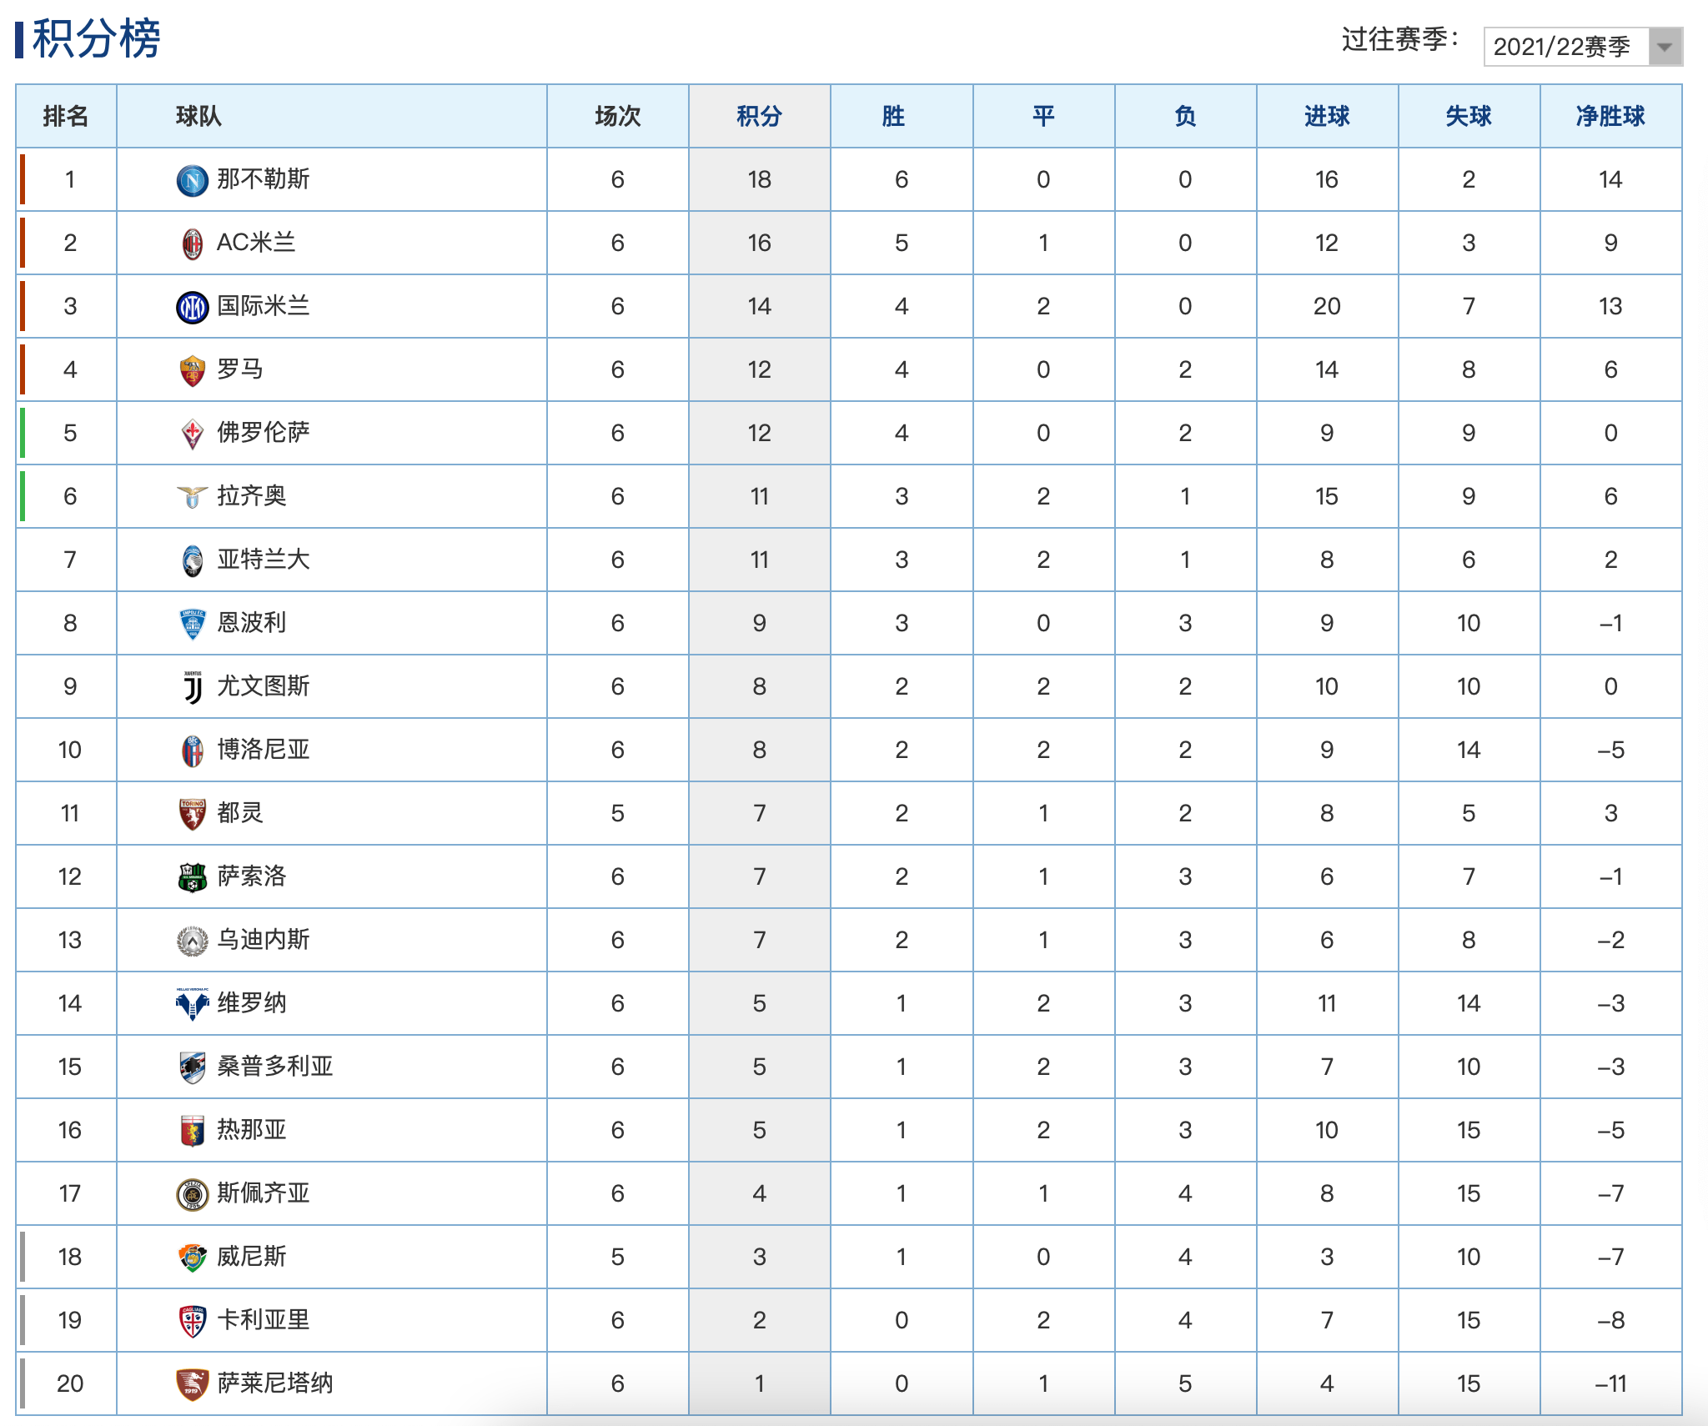This screenshot has width=1708, height=1426.
Task: Click the Atalanta club crest icon
Action: click(x=193, y=560)
